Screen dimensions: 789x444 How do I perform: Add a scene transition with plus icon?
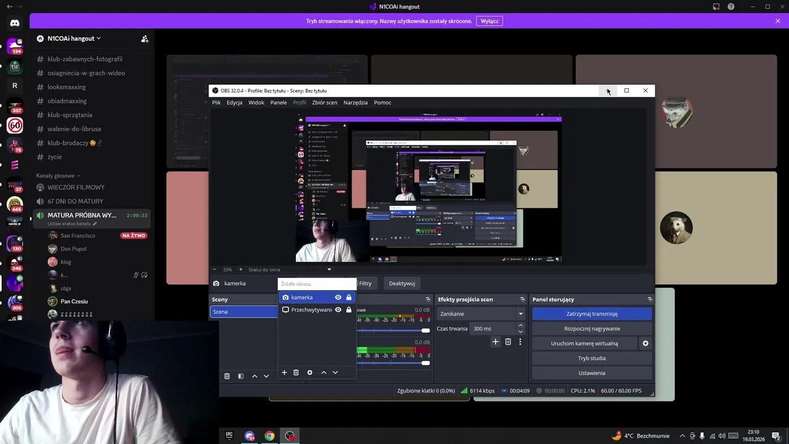(495, 342)
